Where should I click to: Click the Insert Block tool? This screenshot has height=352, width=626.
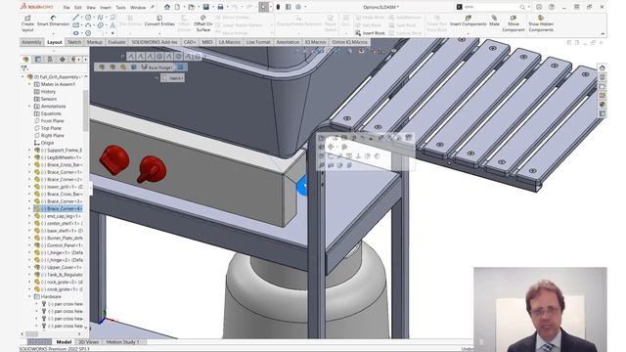pos(370,33)
